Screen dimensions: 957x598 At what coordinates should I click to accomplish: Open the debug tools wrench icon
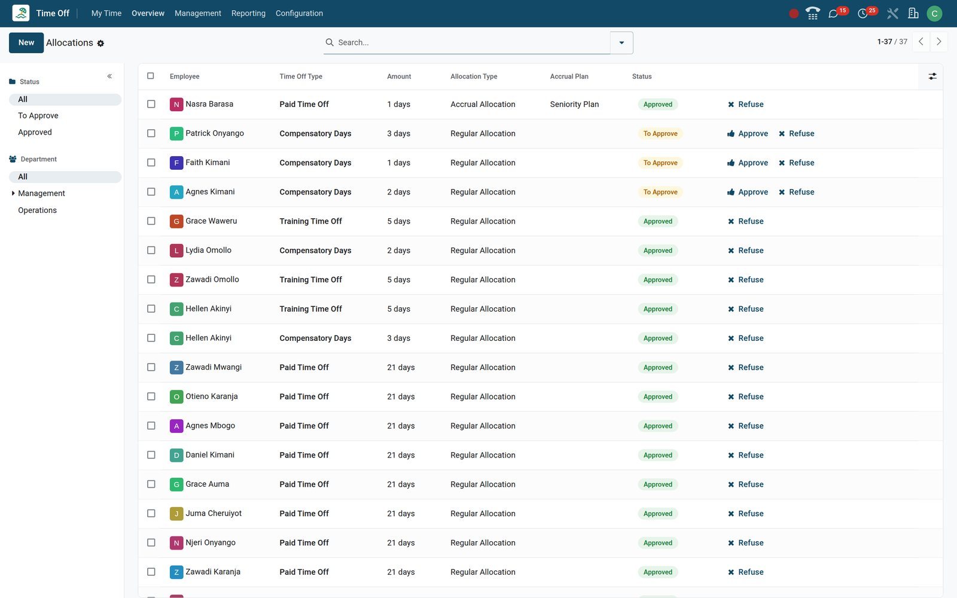892,13
